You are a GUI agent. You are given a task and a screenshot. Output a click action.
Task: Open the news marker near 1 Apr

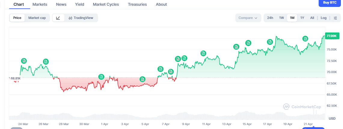102,77
